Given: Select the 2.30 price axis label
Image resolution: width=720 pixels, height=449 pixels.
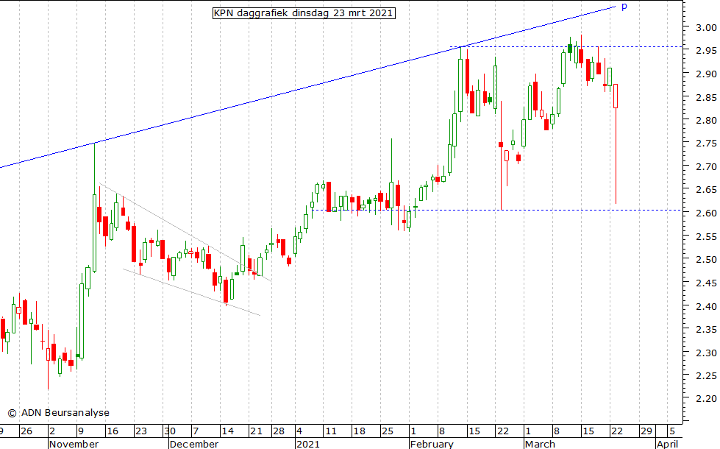Looking at the screenshot, I should (x=706, y=353).
